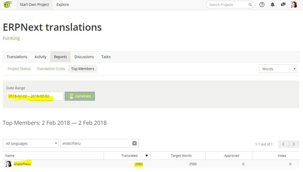Open the Crowdin logo home link
The image size is (303, 172).
(8, 5)
